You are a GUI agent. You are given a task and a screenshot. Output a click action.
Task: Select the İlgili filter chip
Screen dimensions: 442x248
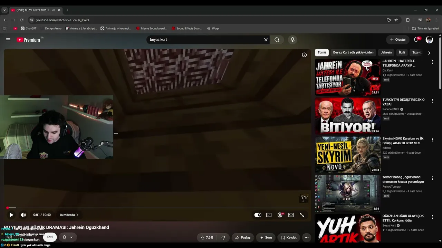402,53
